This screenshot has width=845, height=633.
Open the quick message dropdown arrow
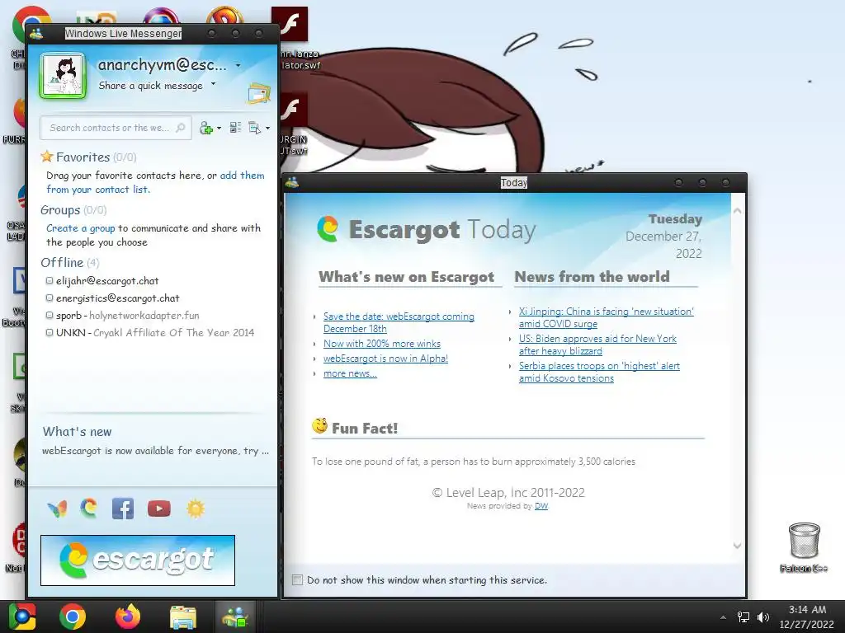pos(214,84)
